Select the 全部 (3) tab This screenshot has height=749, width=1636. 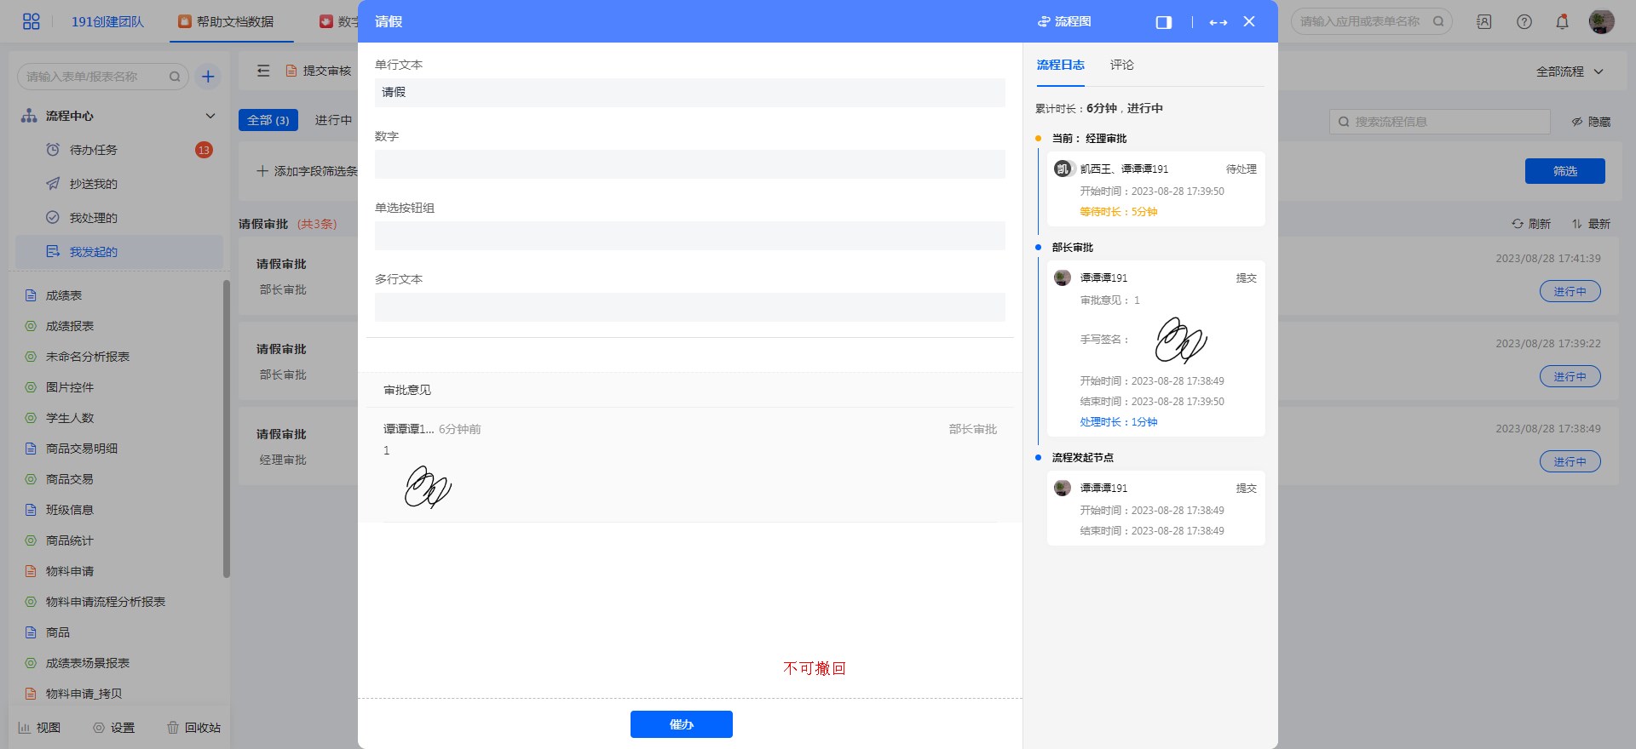268,120
